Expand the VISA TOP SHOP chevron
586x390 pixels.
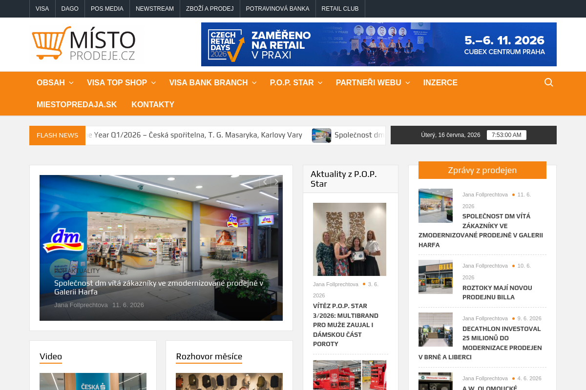(153, 83)
